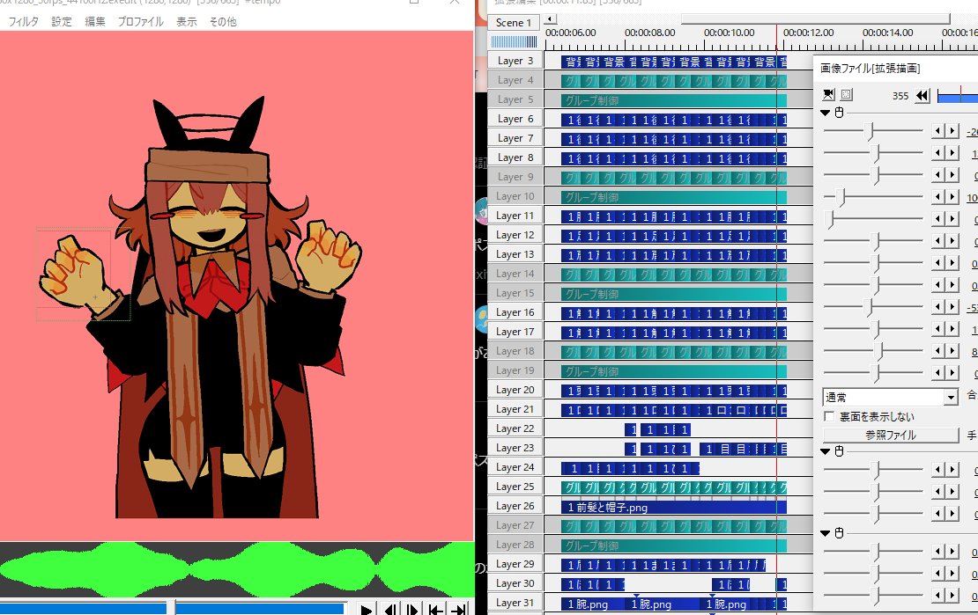Screen dimensions: 978x615
Task: Select the 1 前髪と帽子.png clip on Layer 26
Action: (674, 507)
